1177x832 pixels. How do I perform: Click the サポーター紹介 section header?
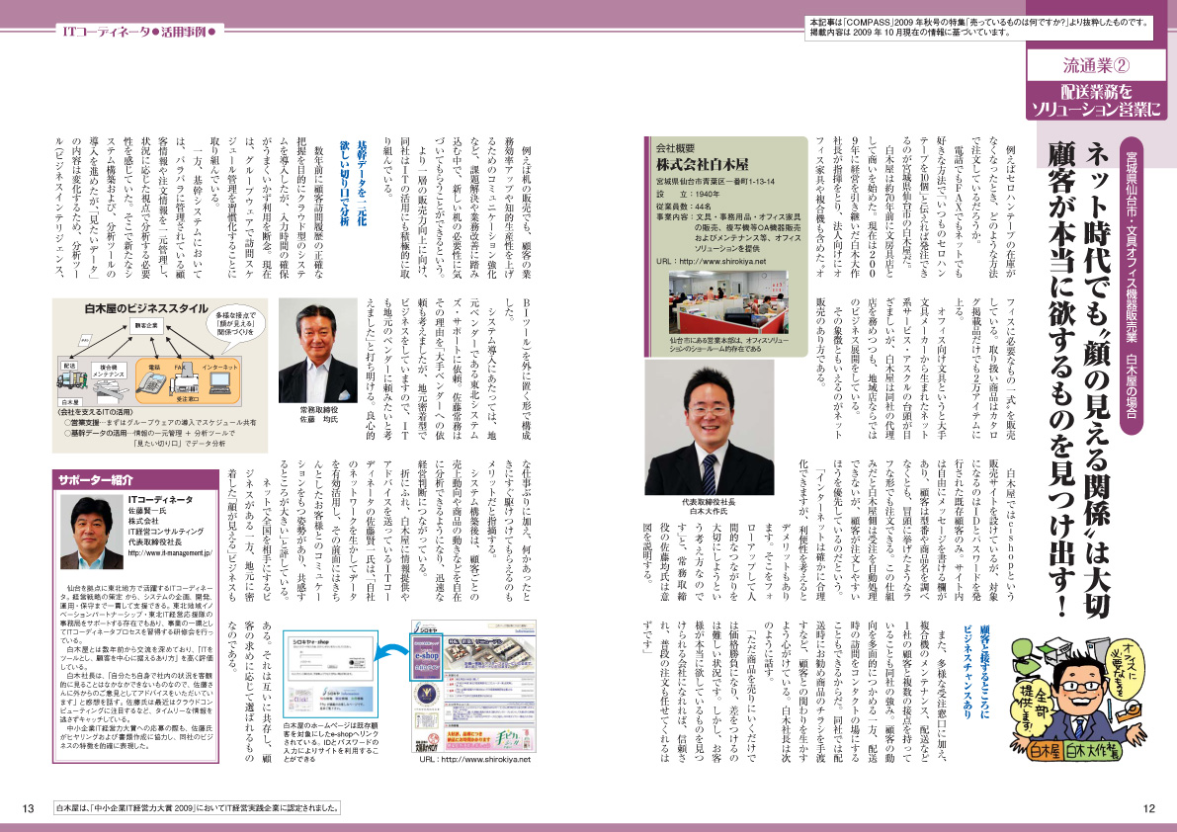click(x=135, y=480)
